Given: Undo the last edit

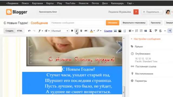Looking at the screenshot, I should pos(29,31).
